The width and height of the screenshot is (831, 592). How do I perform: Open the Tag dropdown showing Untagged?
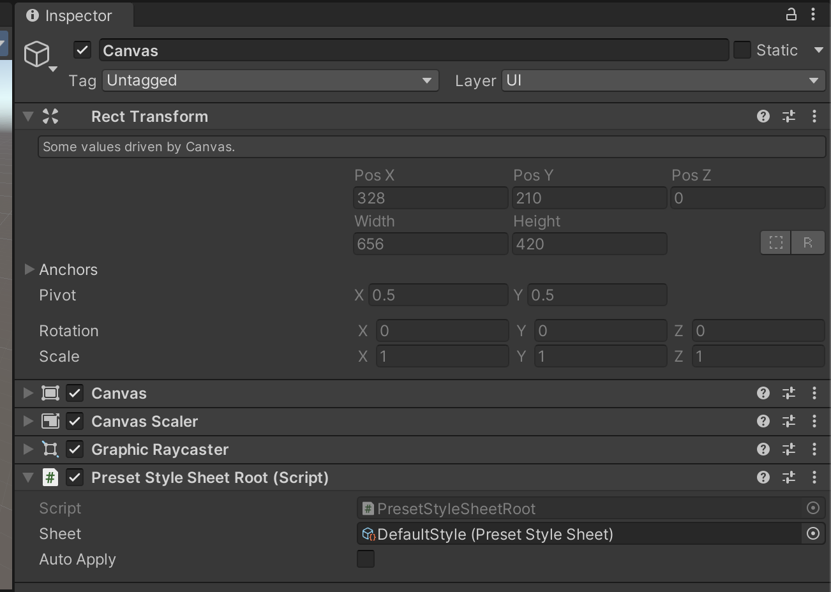(x=269, y=80)
